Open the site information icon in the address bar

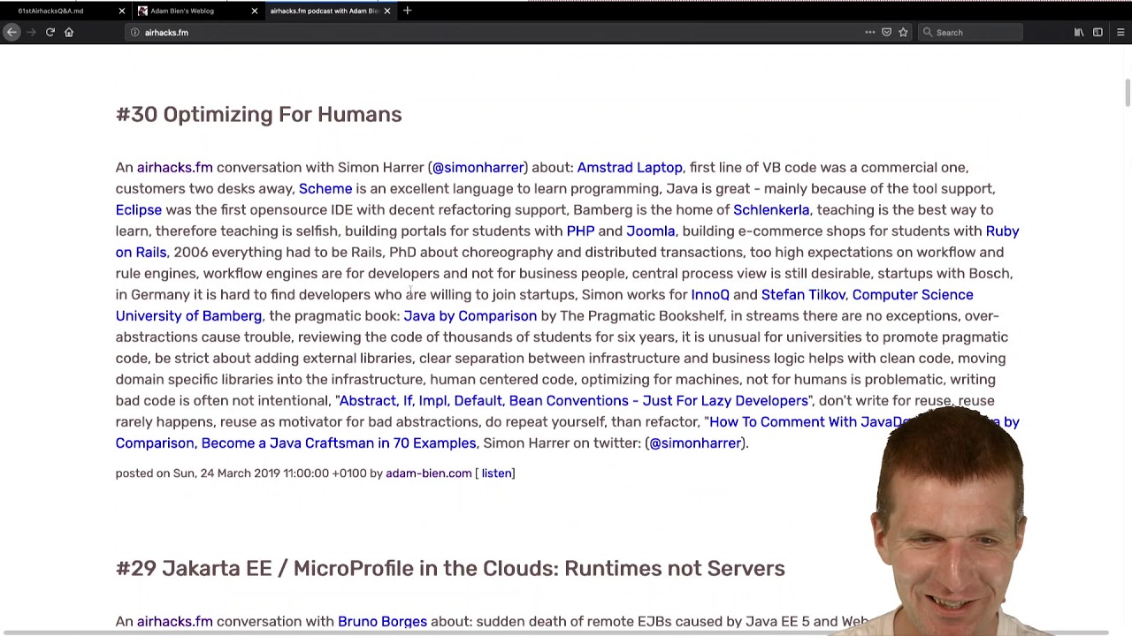click(134, 33)
